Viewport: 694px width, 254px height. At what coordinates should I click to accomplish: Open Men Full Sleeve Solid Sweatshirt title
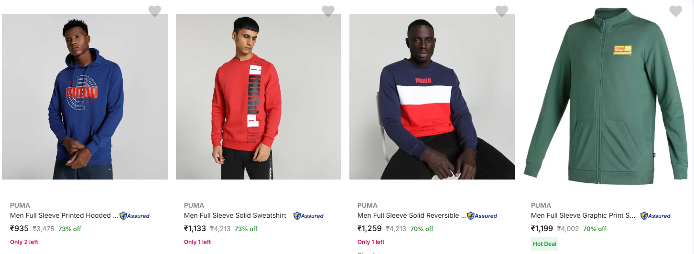tap(235, 215)
